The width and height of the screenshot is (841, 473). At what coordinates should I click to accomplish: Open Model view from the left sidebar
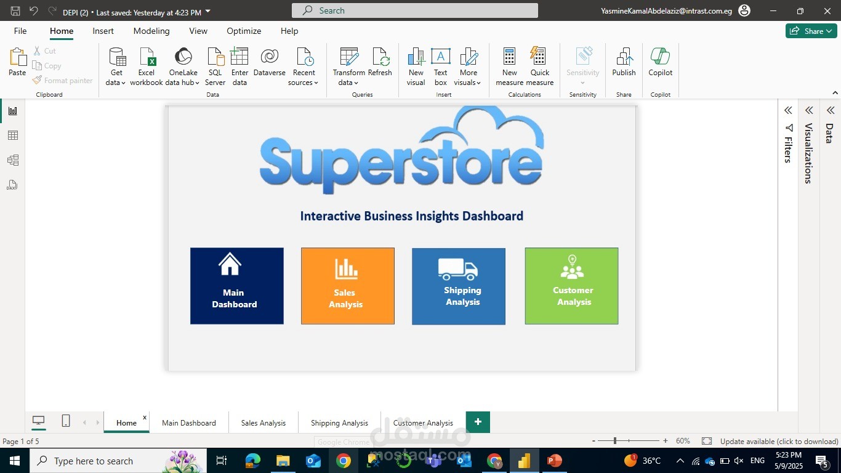click(12, 160)
